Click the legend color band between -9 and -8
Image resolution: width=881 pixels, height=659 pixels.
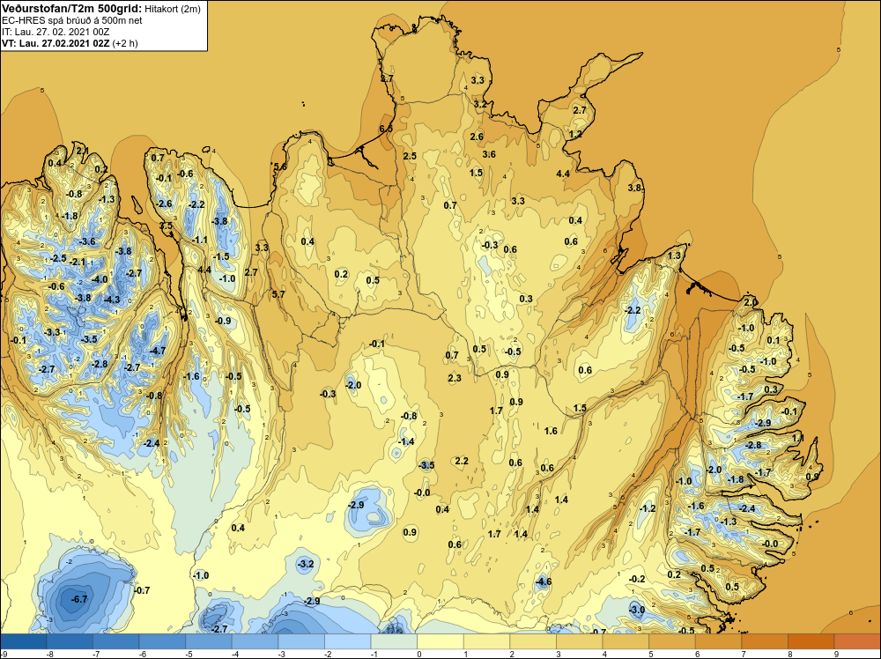tap(24, 641)
